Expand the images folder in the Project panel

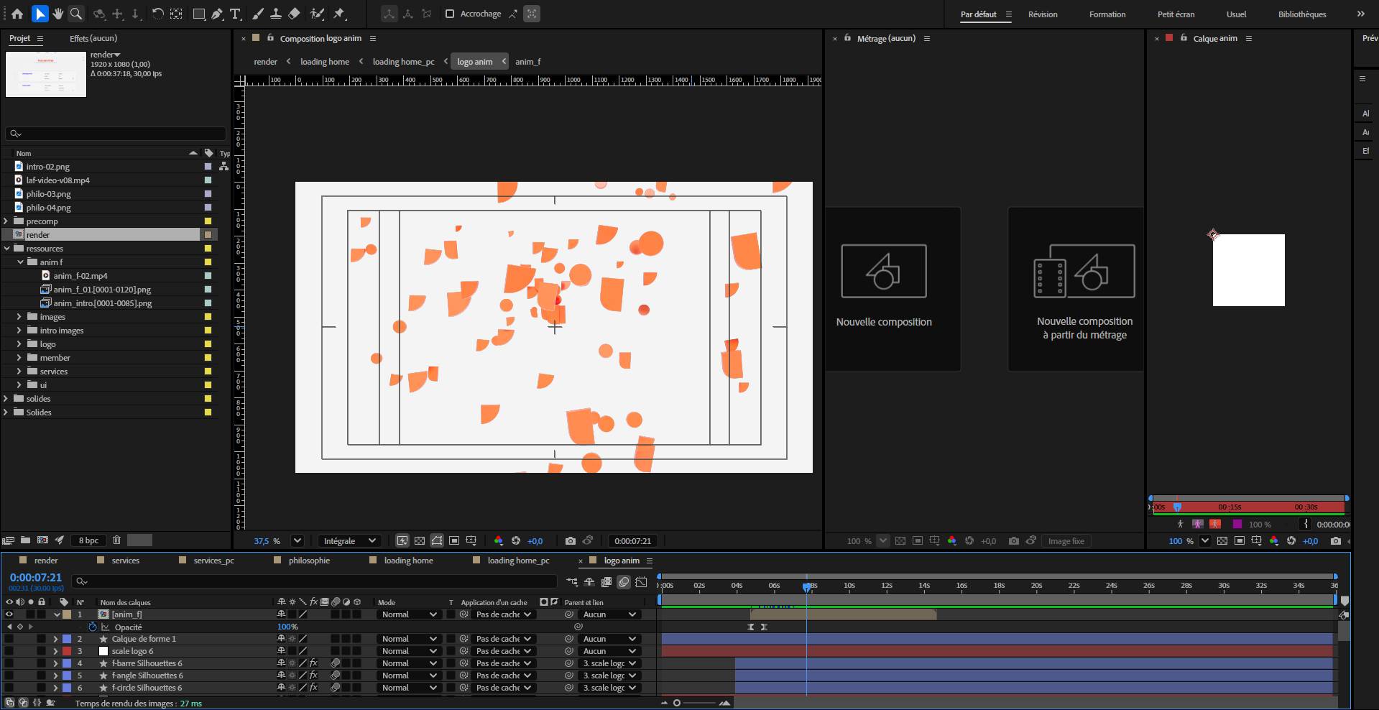coord(19,317)
